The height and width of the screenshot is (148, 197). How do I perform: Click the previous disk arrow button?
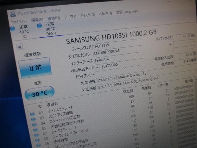20,47
